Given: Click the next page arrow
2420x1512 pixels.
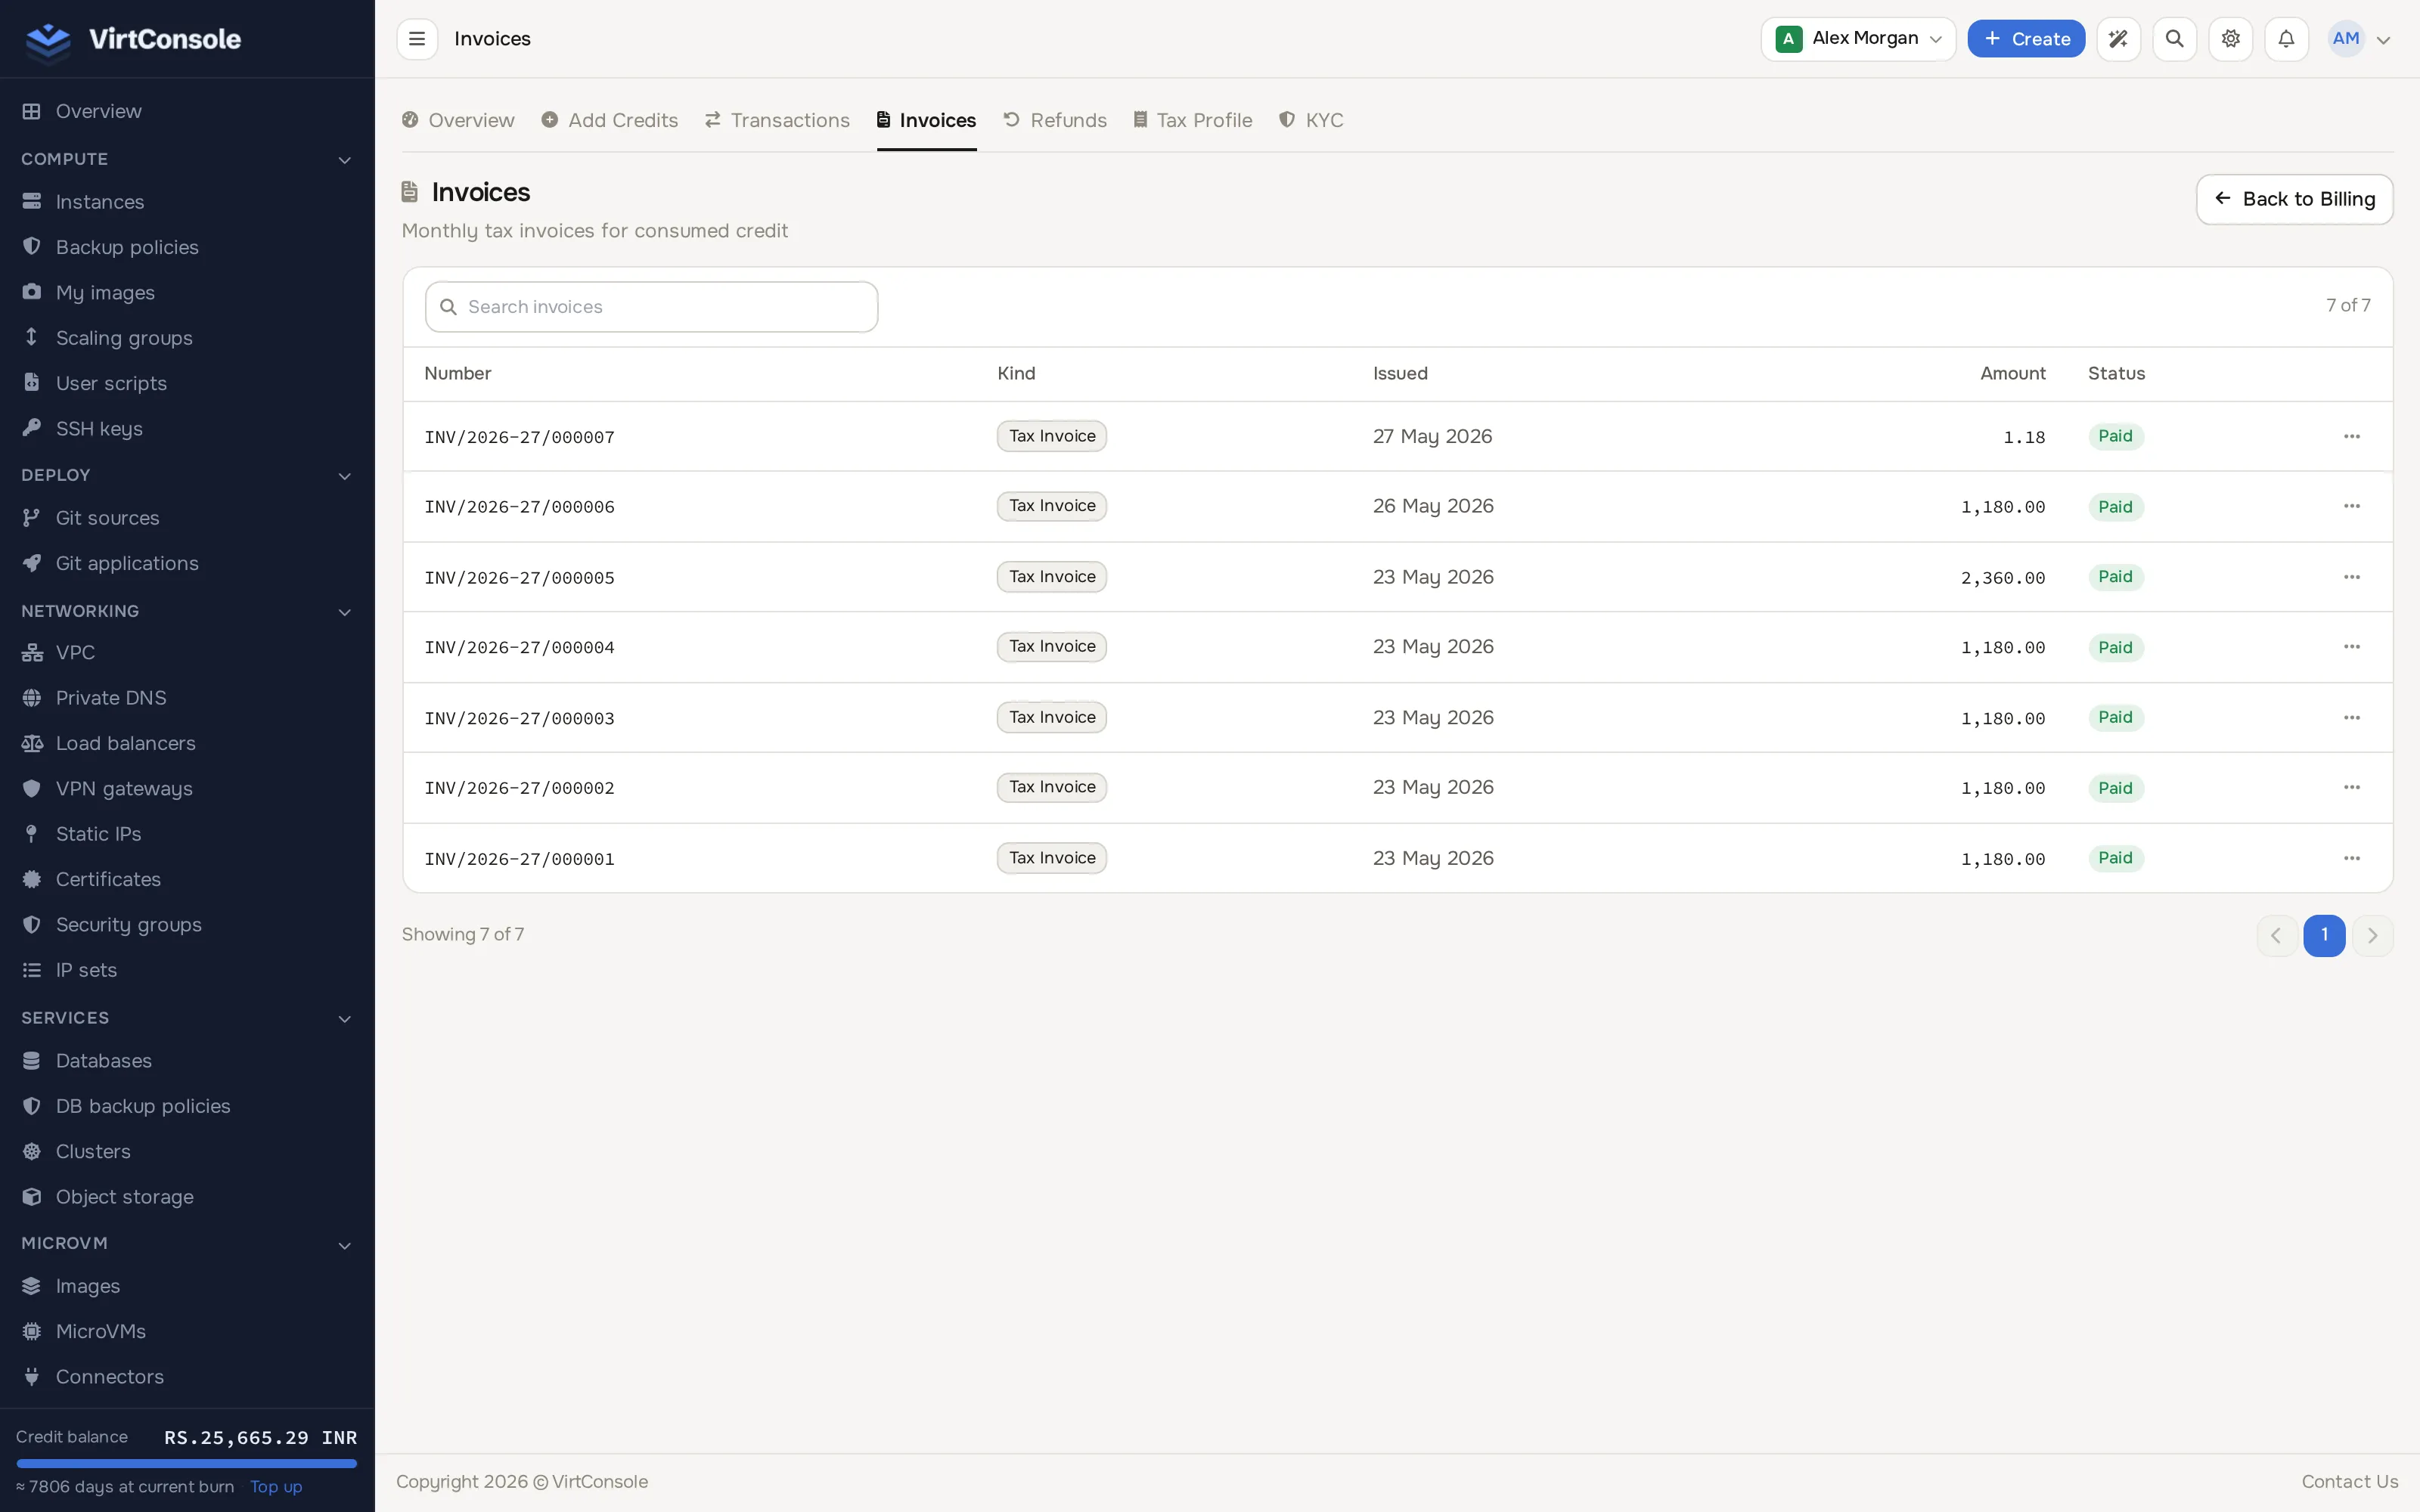Looking at the screenshot, I should pyautogui.click(x=2372, y=935).
